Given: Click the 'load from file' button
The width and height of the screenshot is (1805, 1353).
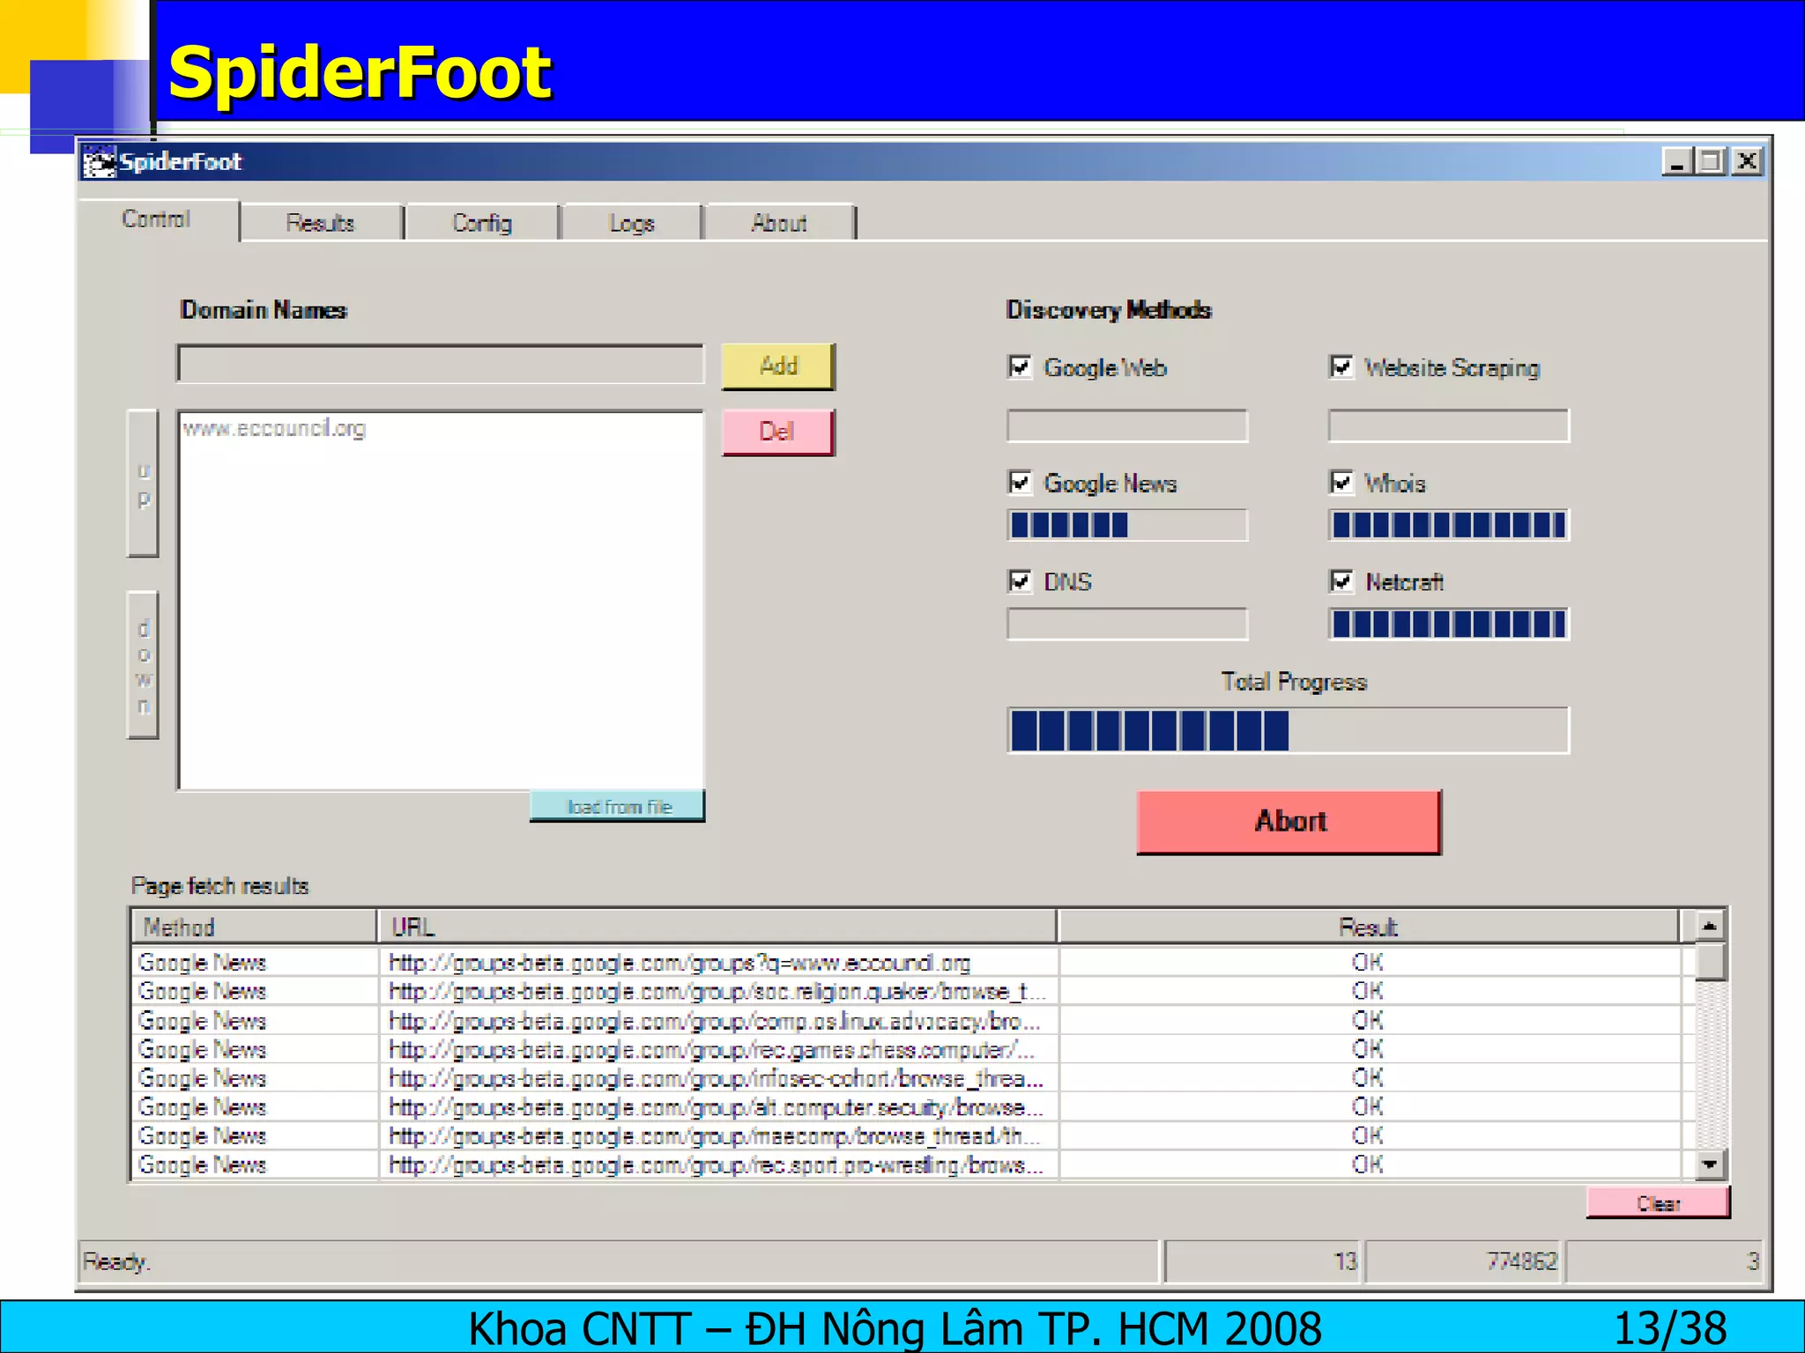Looking at the screenshot, I should (618, 806).
